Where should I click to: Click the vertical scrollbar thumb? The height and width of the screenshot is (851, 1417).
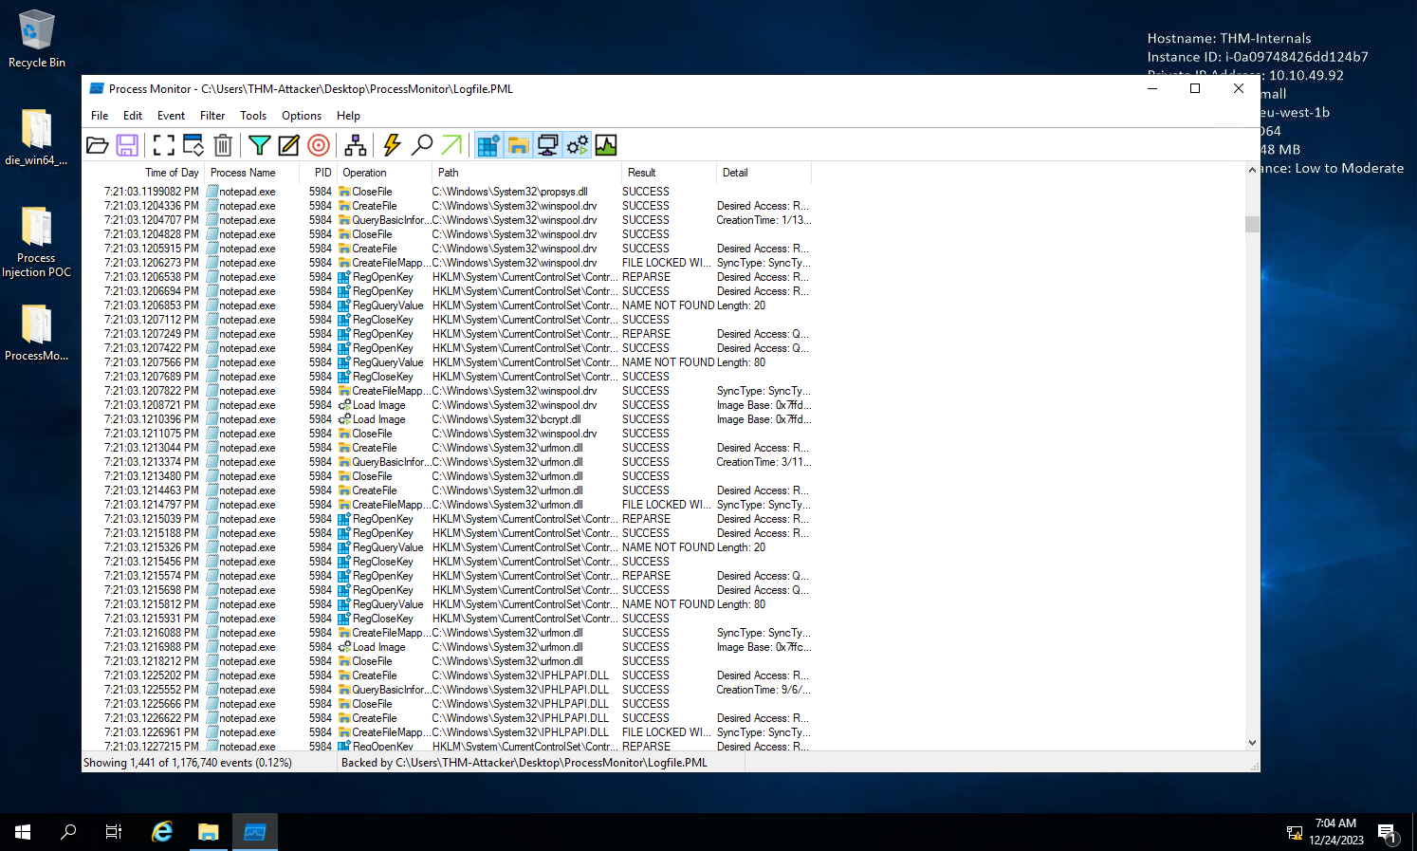click(x=1252, y=224)
